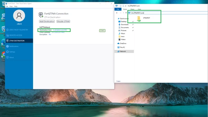Click the client user avatar icon
Screen dimensions: 208x117
[19, 15]
